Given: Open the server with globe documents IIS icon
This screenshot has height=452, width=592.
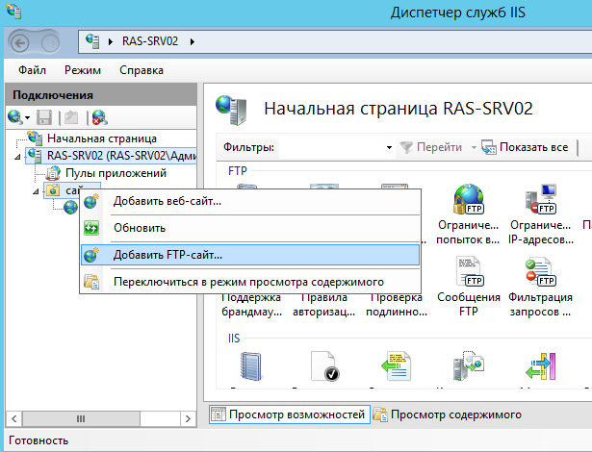Looking at the screenshot, I should click(x=468, y=366).
